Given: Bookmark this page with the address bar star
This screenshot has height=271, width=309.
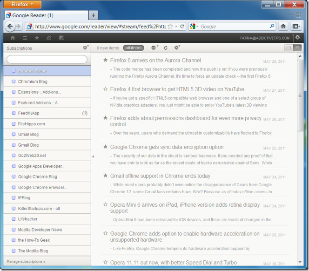Looking at the screenshot, I should tap(170, 27).
